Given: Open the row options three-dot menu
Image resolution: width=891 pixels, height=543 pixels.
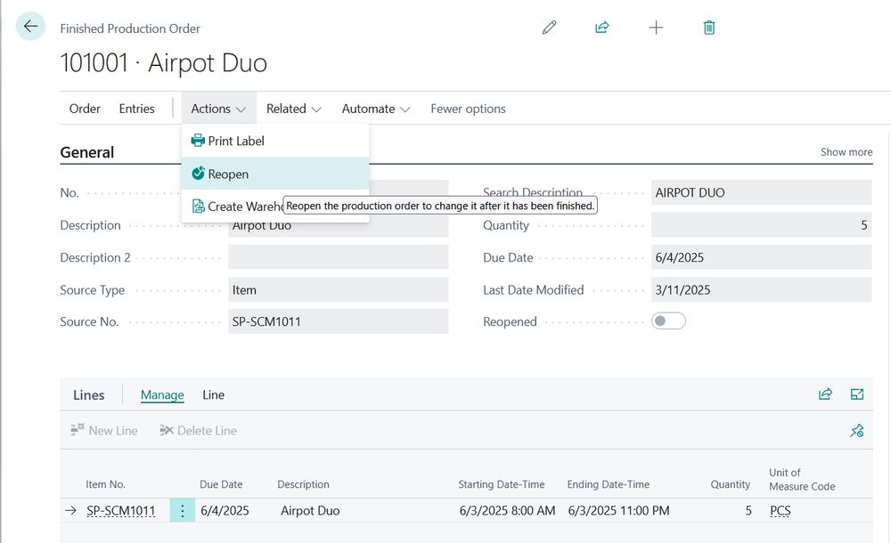Looking at the screenshot, I should click(x=183, y=511).
